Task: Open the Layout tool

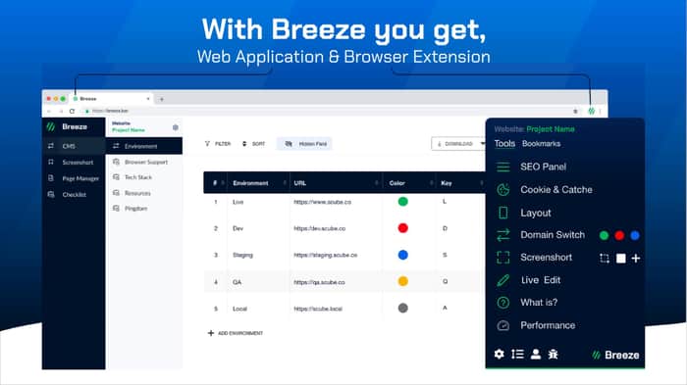Action: click(536, 213)
